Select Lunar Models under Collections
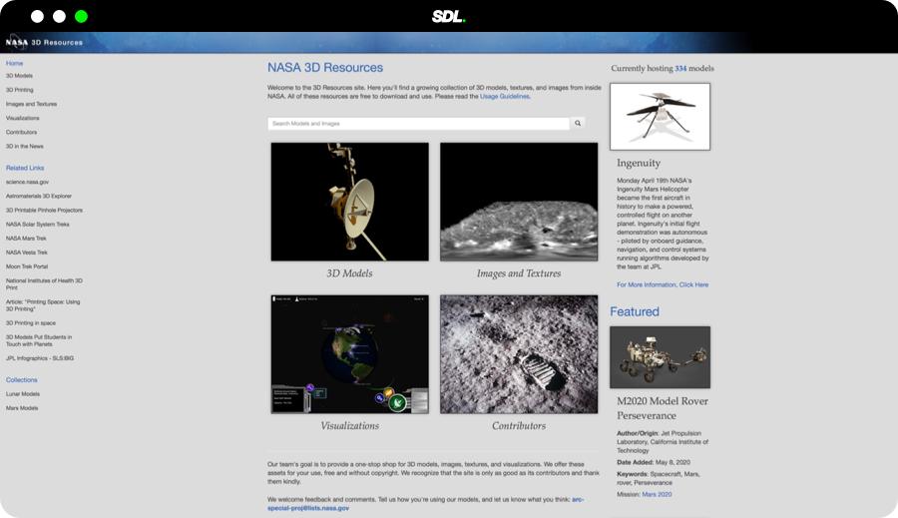Screen dimensions: 898x518 coord(23,394)
